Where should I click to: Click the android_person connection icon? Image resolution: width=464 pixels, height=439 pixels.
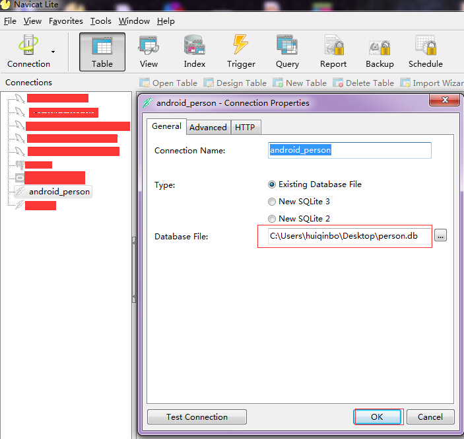click(x=20, y=191)
